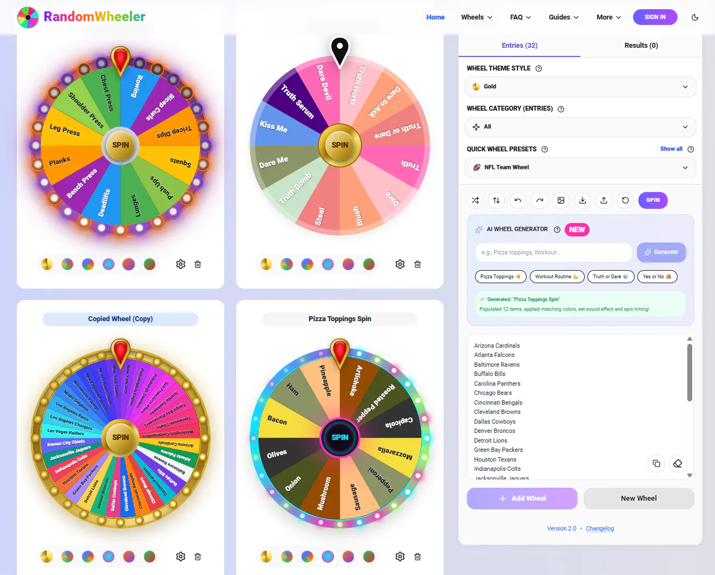Delete the Truth or Dare wheel
The image size is (715, 575).
click(x=417, y=264)
